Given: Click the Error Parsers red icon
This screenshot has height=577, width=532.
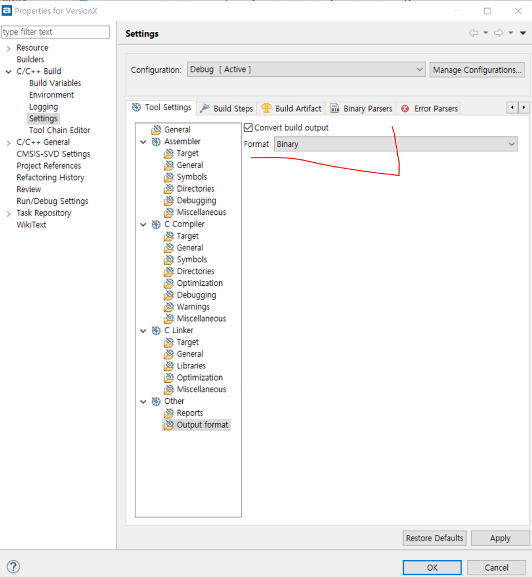Looking at the screenshot, I should (405, 109).
